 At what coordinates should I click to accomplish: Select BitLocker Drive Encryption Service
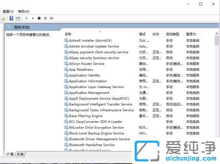[96, 127]
